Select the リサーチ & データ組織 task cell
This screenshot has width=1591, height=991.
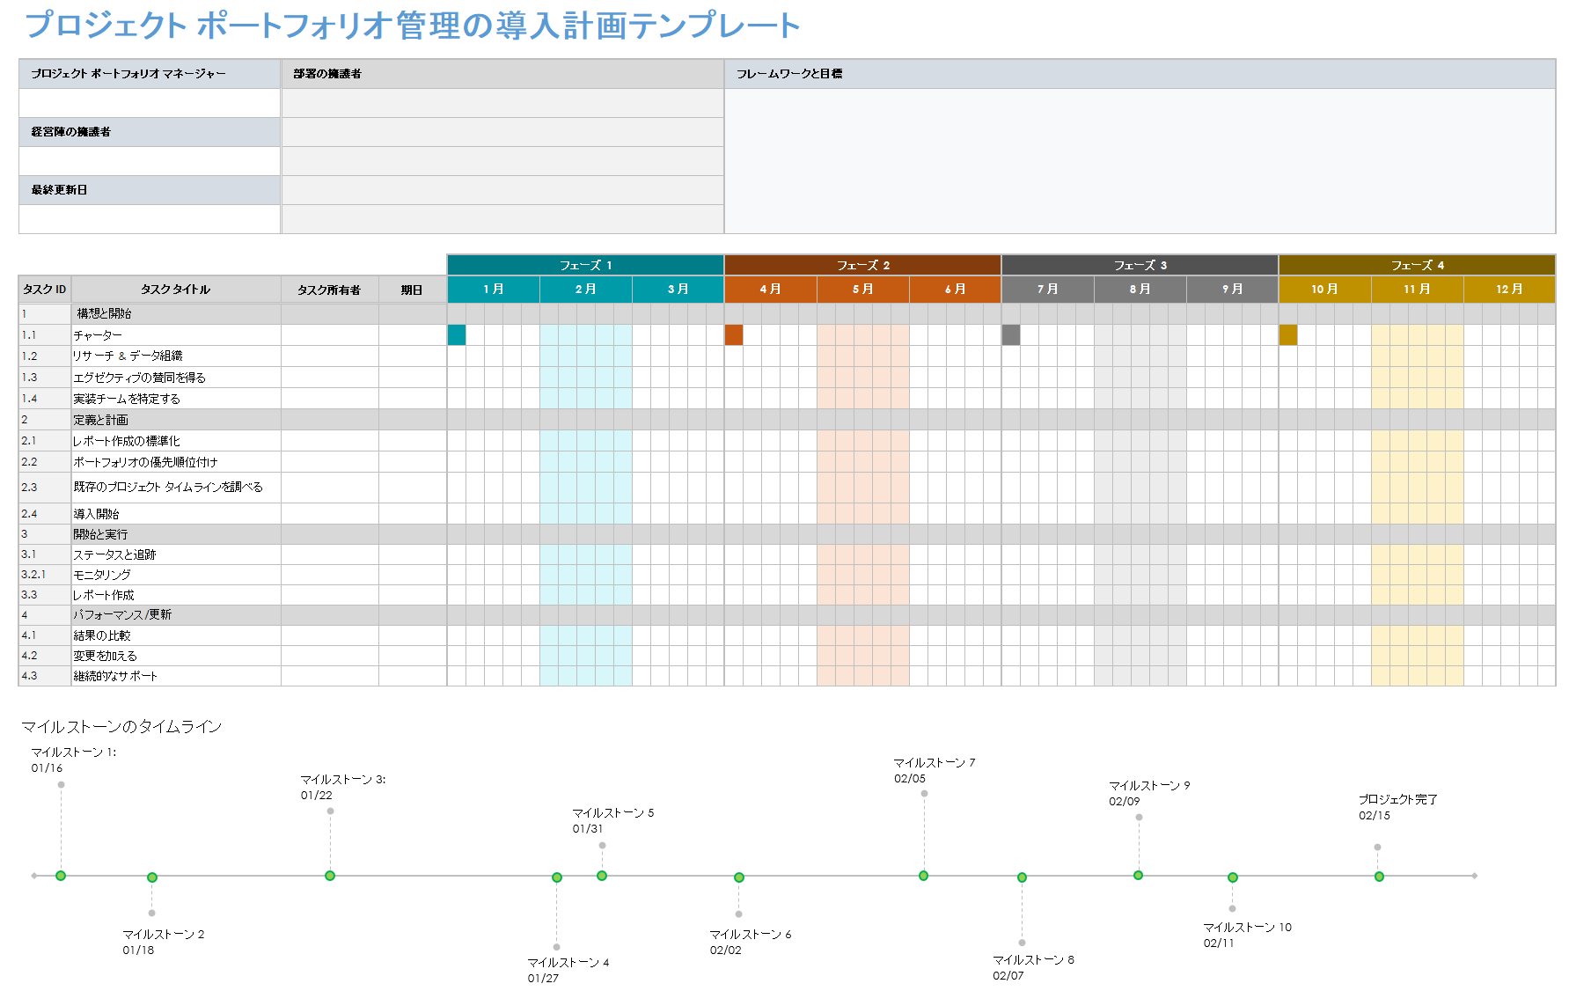pyautogui.click(x=176, y=356)
